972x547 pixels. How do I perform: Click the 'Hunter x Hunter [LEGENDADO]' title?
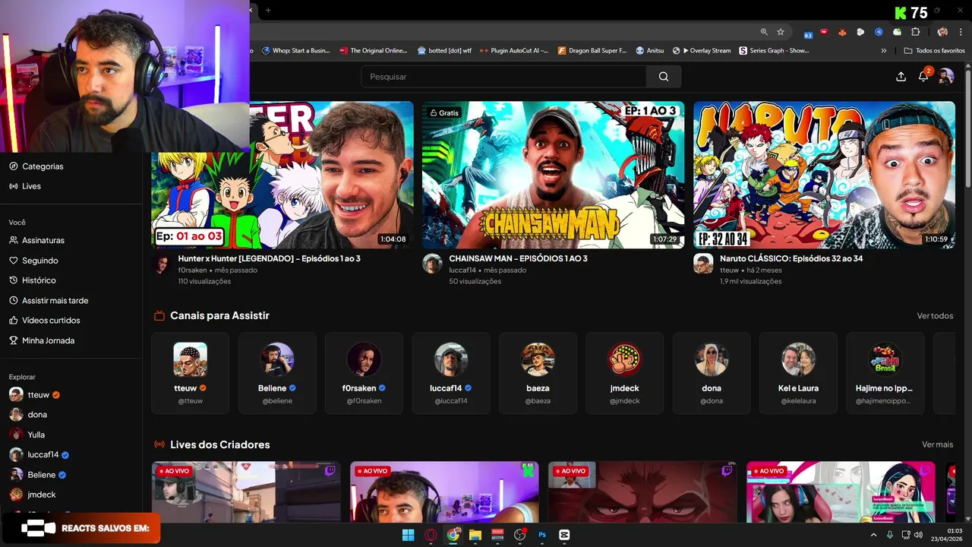269,258
